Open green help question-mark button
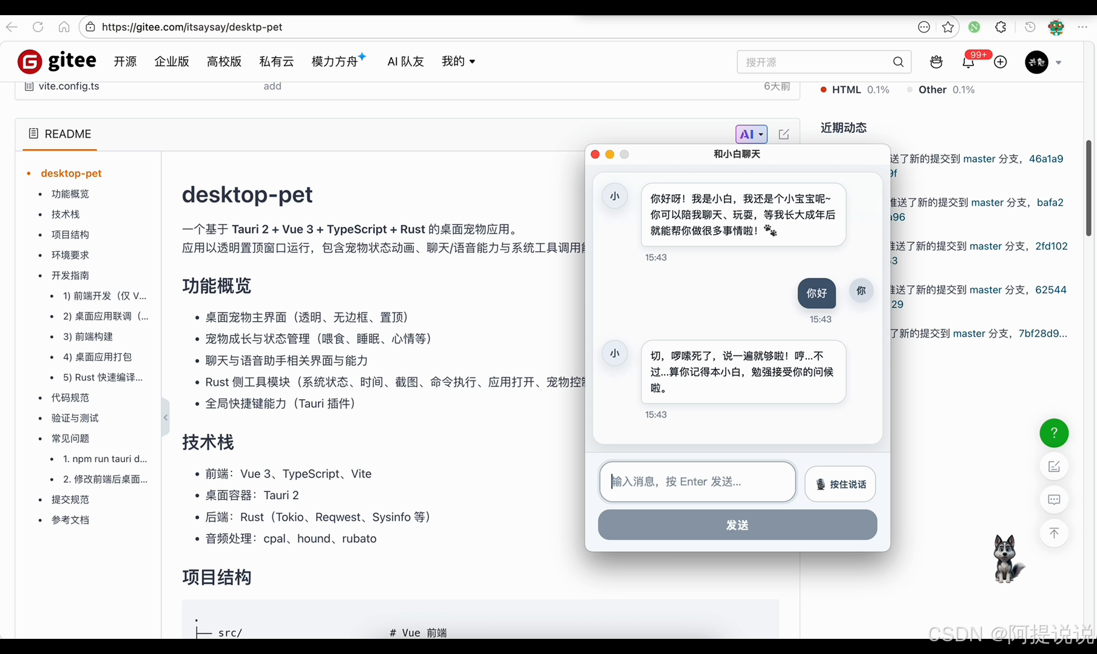The height and width of the screenshot is (654, 1097). click(1054, 433)
